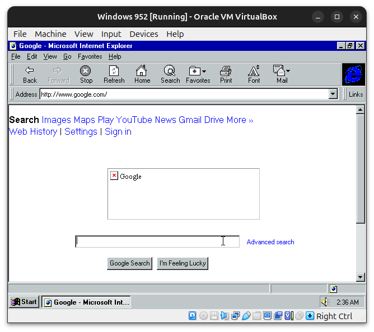Open the YouTube link

[x=134, y=120]
